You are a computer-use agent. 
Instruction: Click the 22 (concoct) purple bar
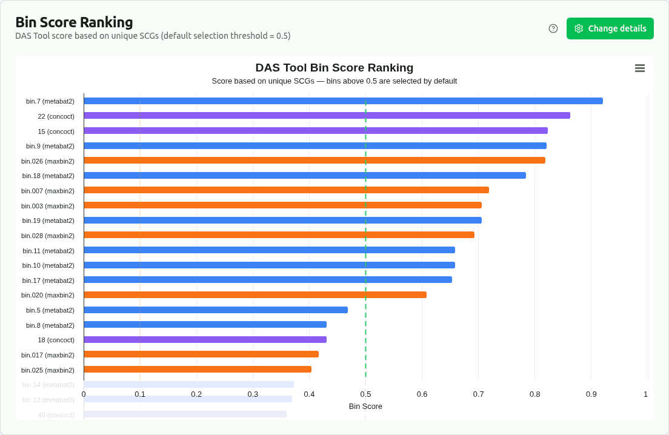(327, 116)
